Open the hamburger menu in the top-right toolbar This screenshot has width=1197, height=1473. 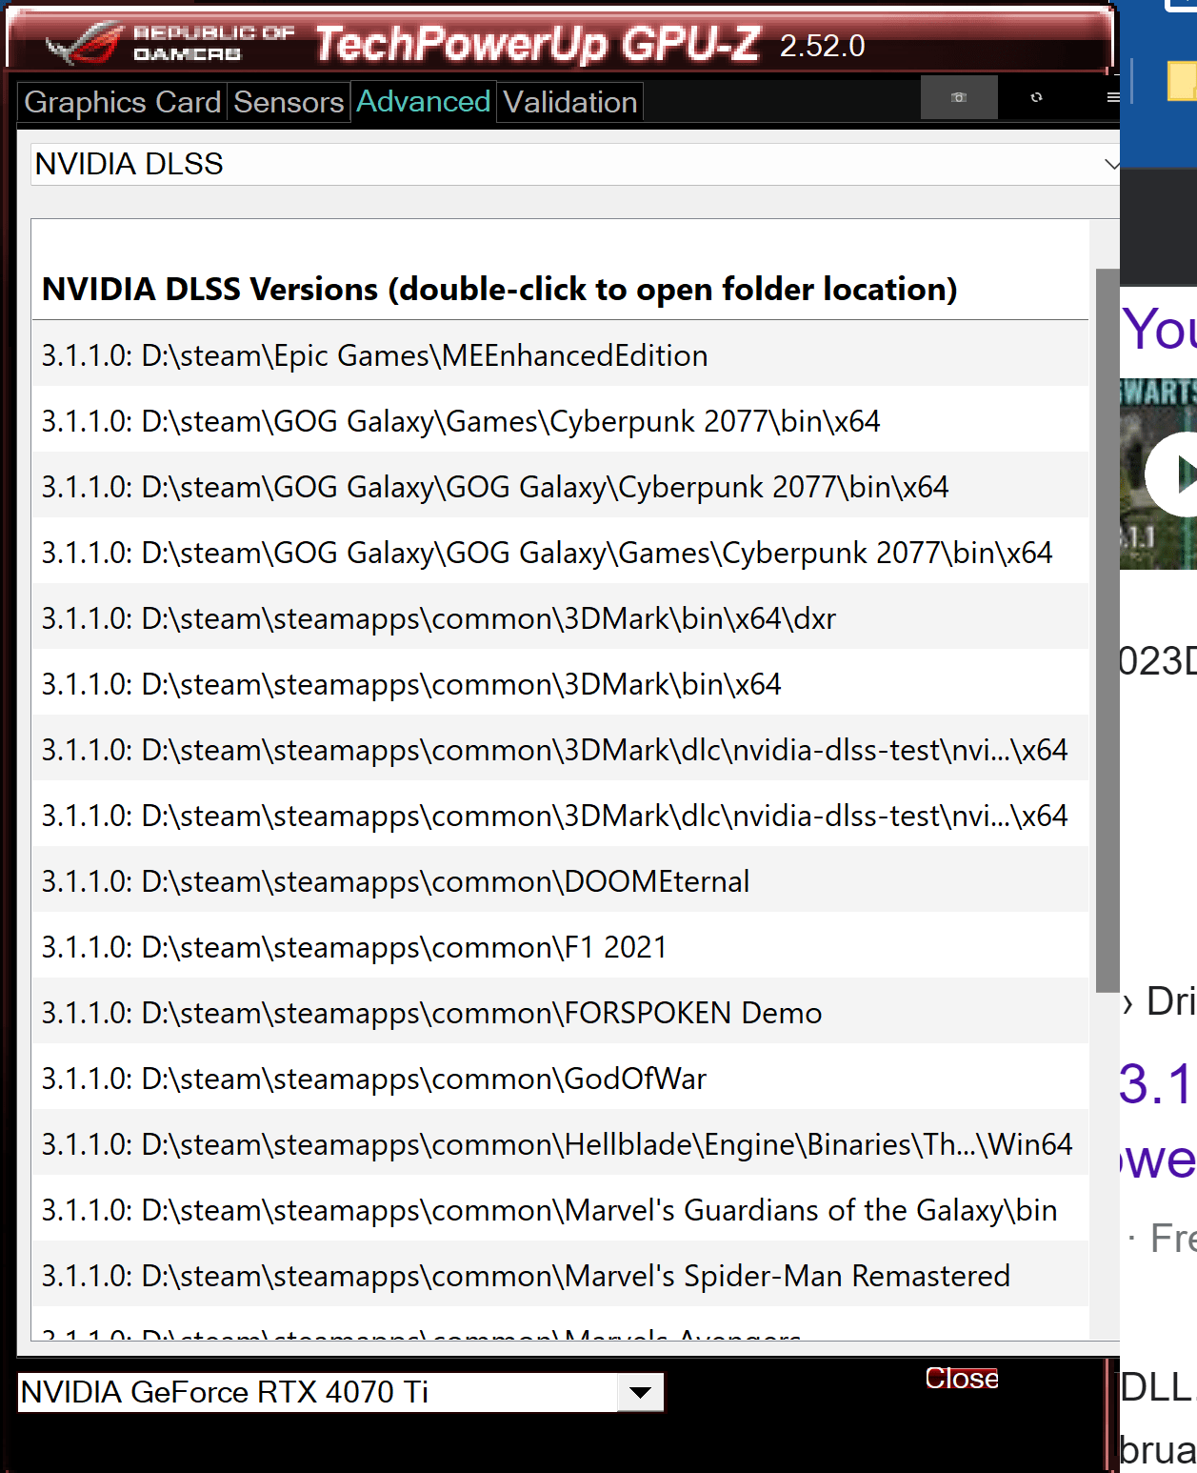[1111, 96]
